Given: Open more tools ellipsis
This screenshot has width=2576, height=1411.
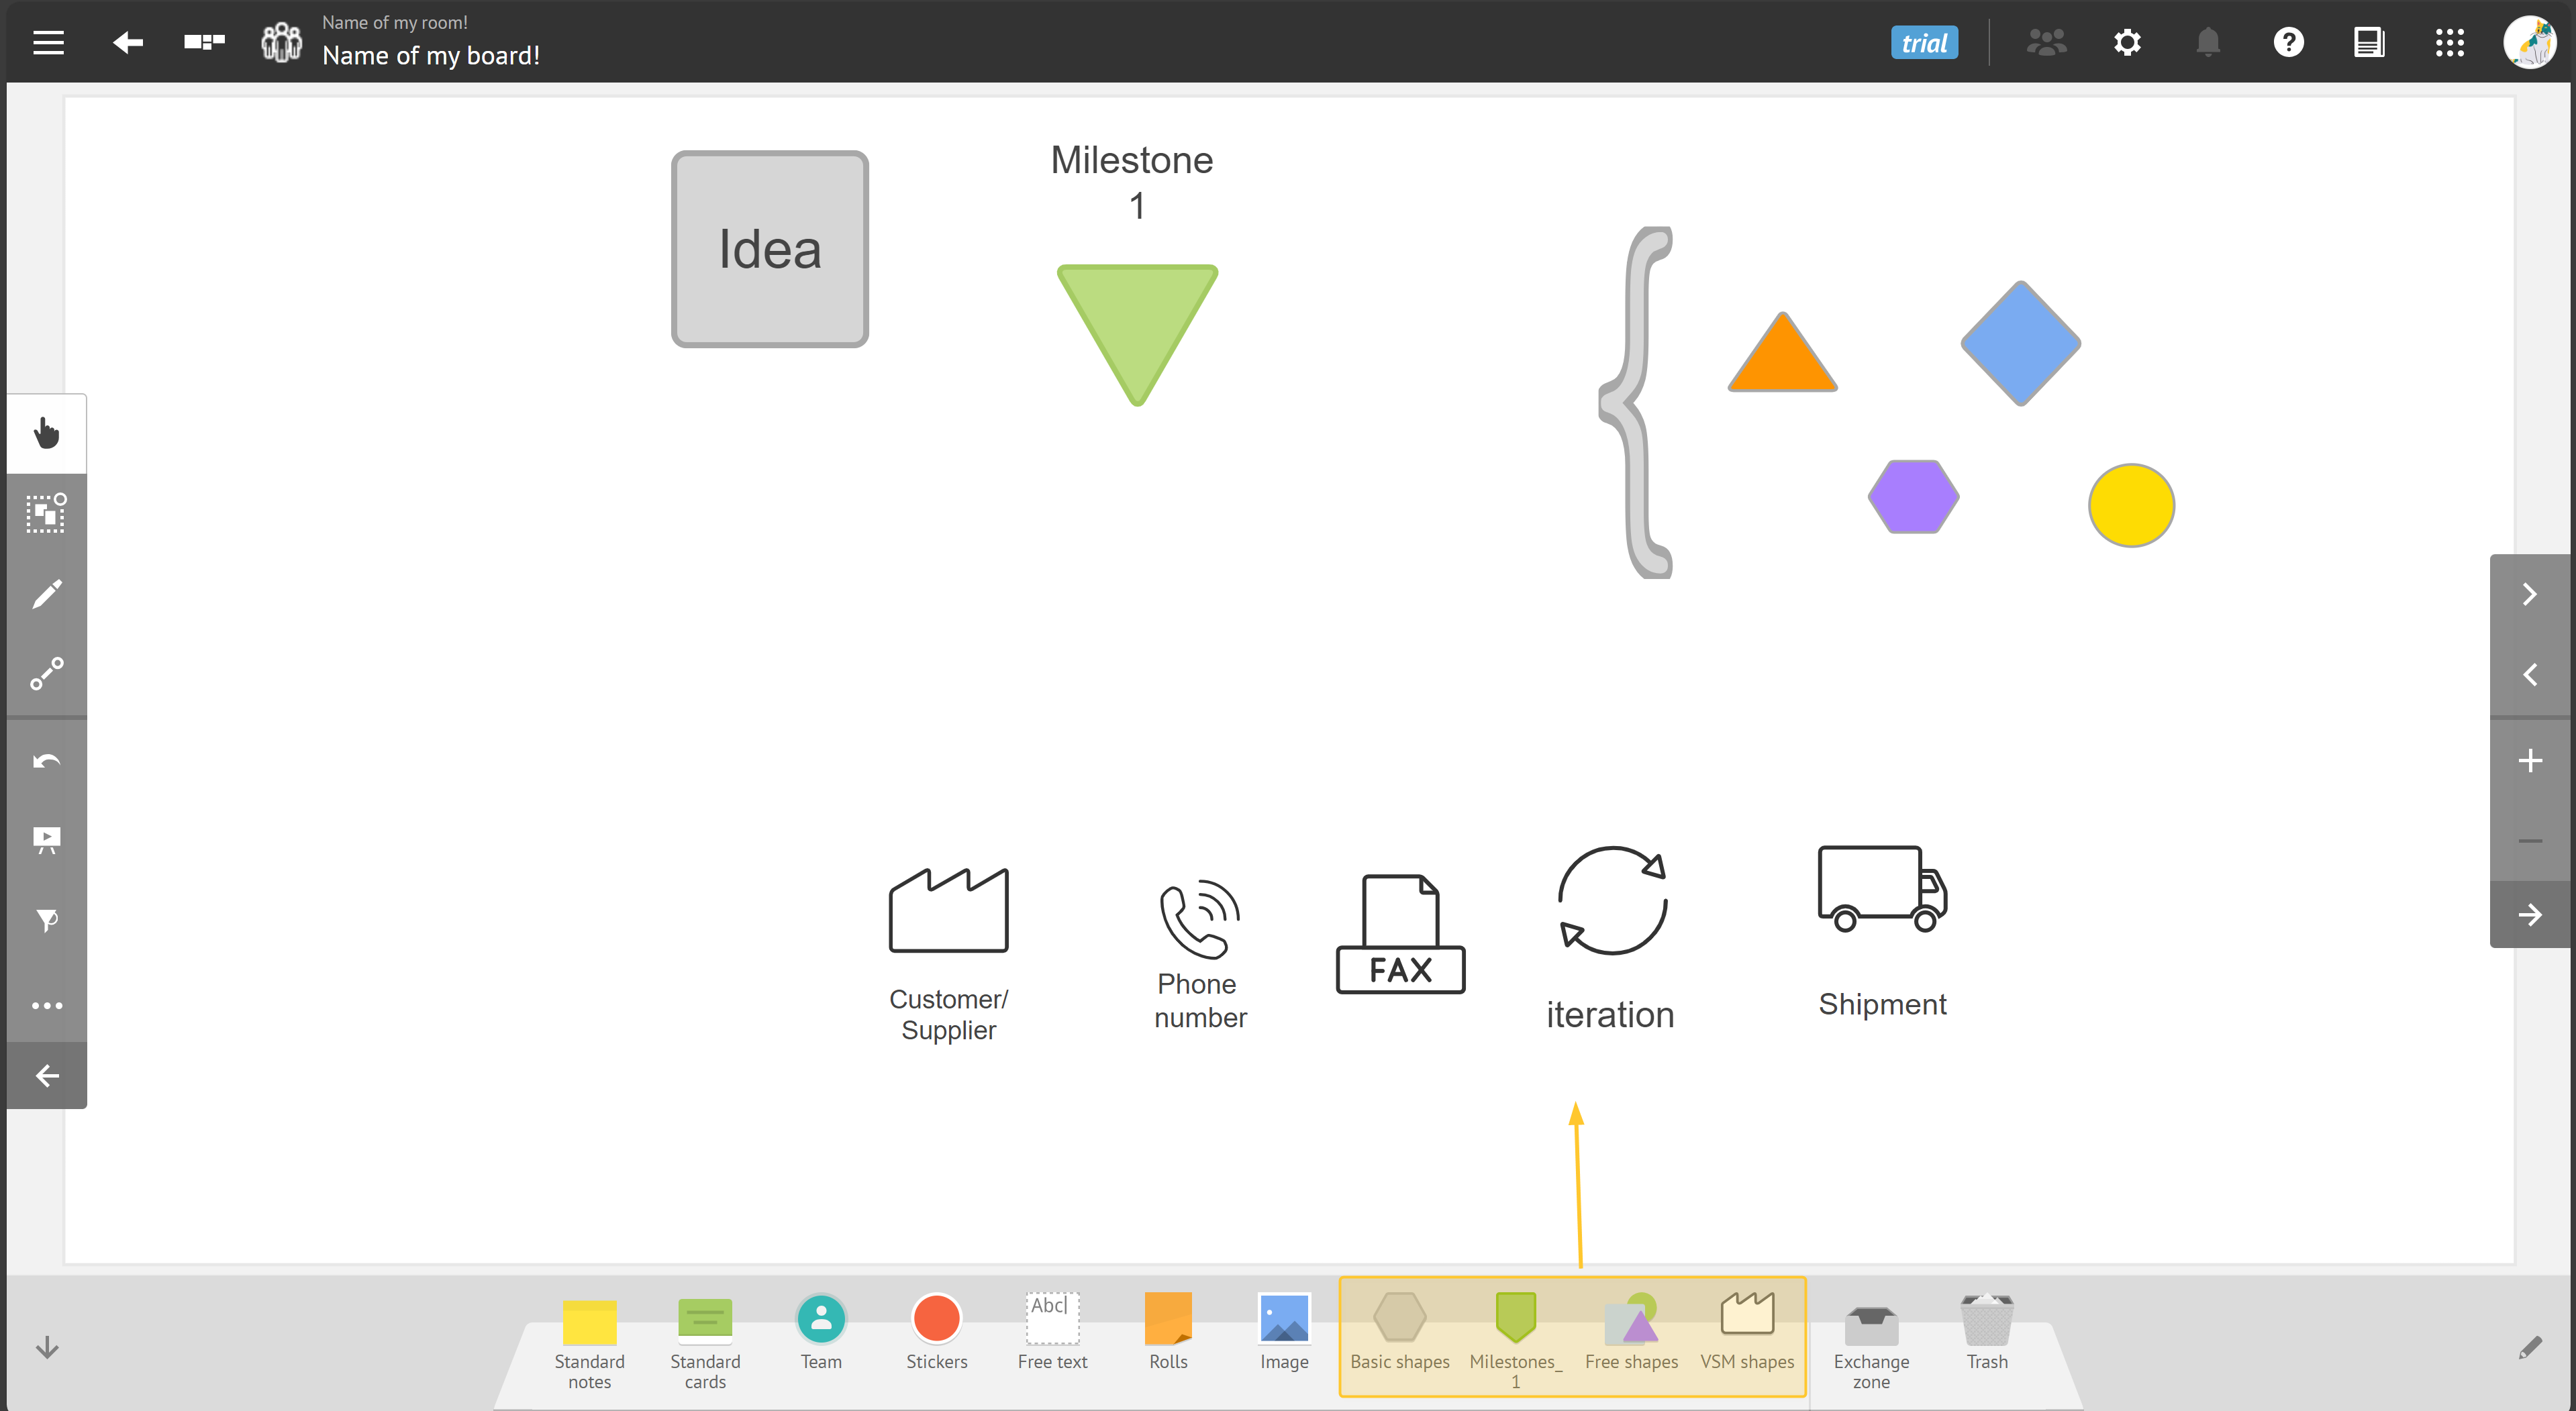Looking at the screenshot, I should [46, 1005].
